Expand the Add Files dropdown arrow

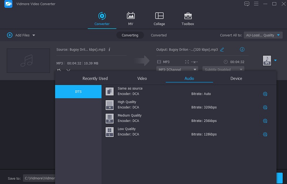pyautogui.click(x=34, y=35)
